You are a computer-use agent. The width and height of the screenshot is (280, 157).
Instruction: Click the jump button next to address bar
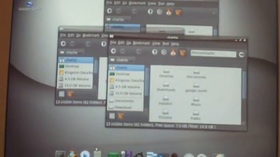tap(241, 55)
